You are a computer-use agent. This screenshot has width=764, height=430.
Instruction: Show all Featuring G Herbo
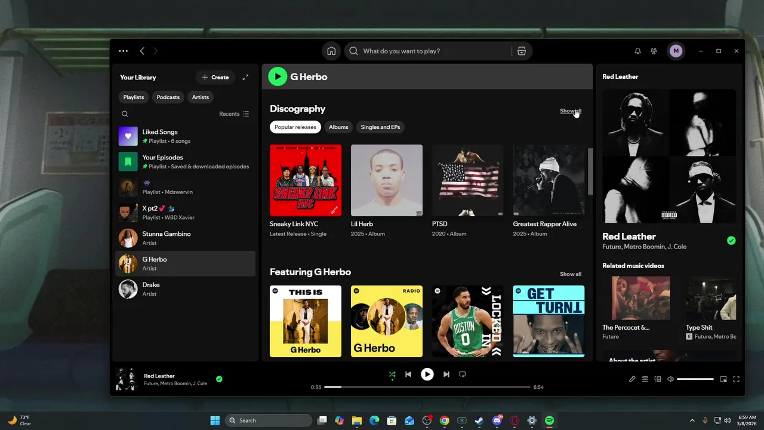(x=571, y=274)
